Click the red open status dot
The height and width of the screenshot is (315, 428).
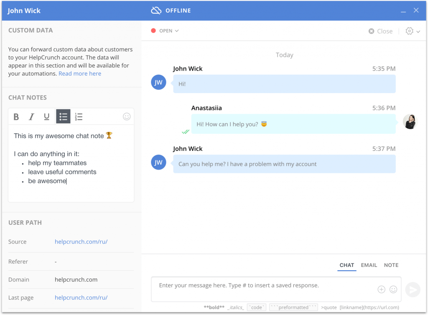(153, 31)
